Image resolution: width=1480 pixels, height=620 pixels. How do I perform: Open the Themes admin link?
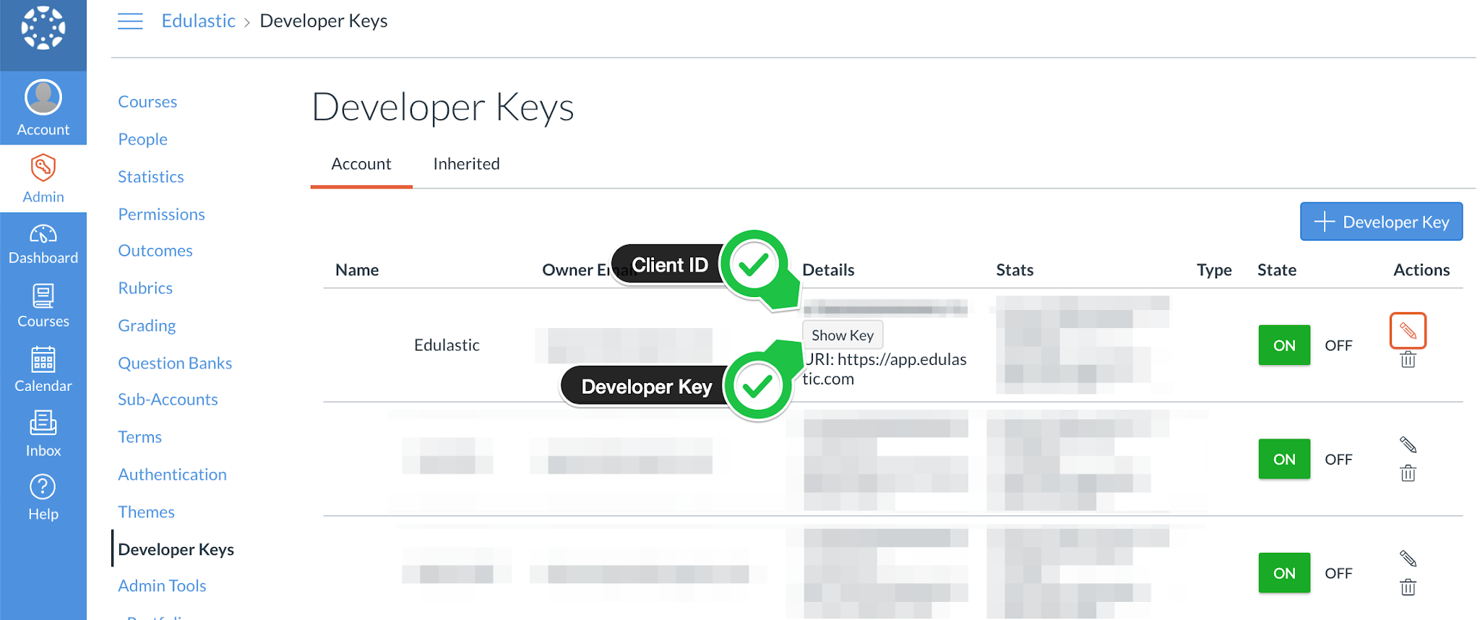point(146,512)
